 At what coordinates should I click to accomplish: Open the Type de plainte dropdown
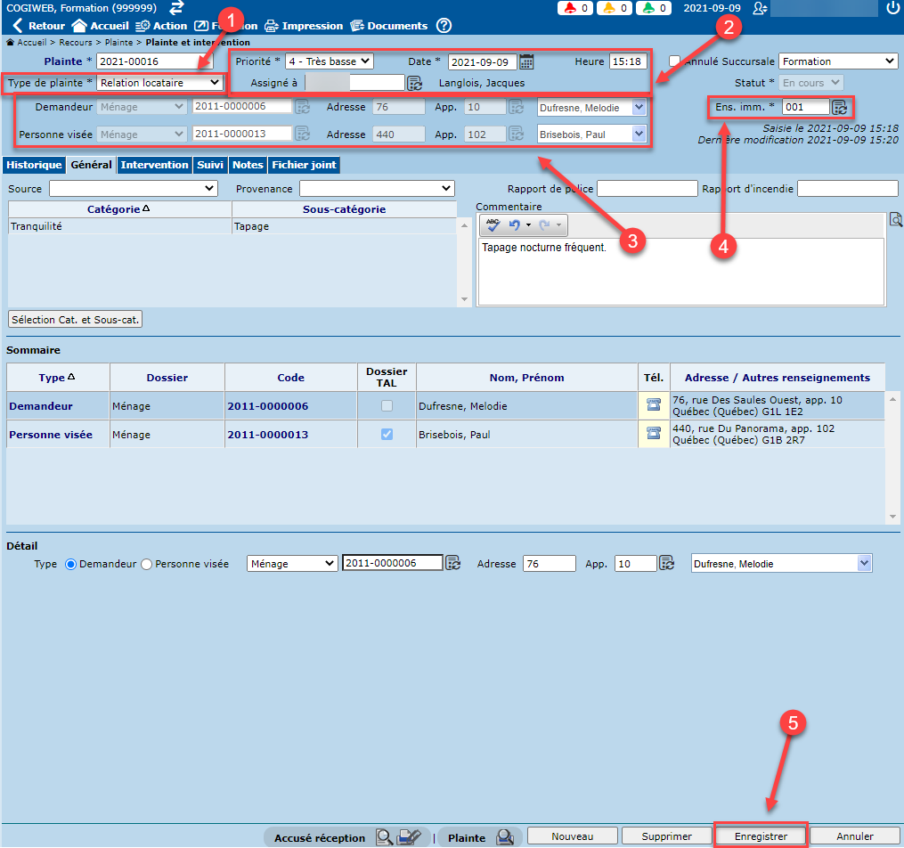coord(160,83)
